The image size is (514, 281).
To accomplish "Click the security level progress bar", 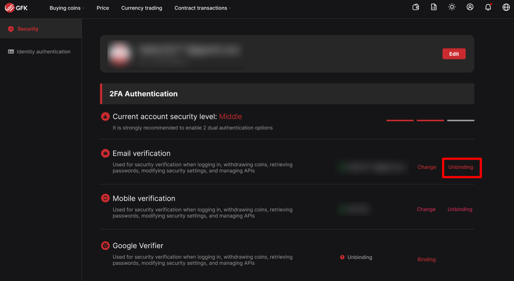I will coord(430,120).
